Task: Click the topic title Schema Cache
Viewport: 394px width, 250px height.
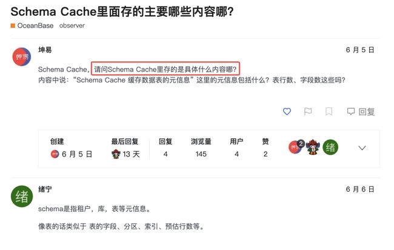Action: click(x=122, y=12)
